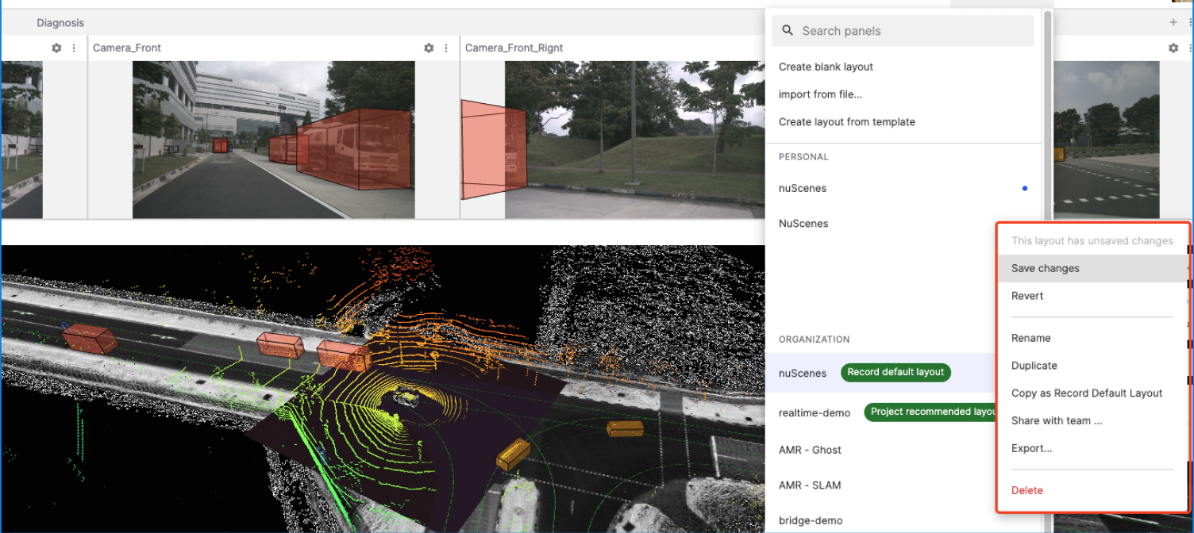The width and height of the screenshot is (1194, 533).
Task: Click the Project recommended layout badge
Action: 930,412
